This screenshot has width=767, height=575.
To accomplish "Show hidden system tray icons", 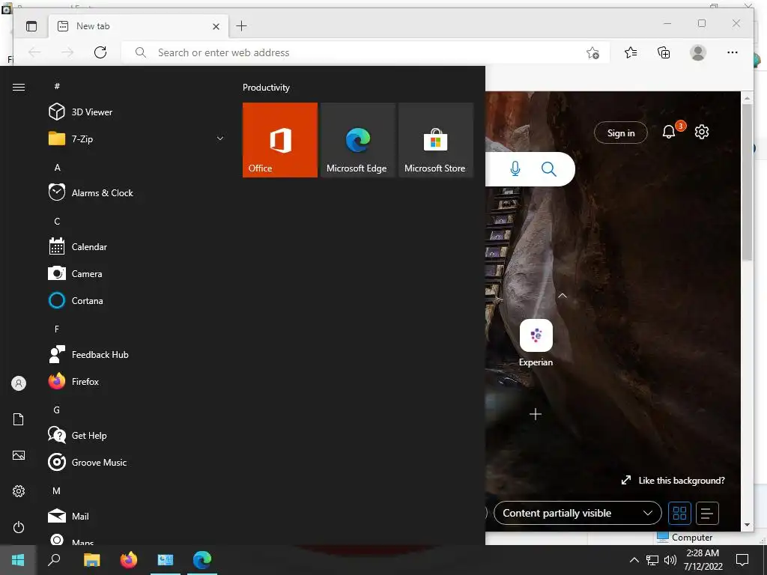I will click(x=634, y=560).
